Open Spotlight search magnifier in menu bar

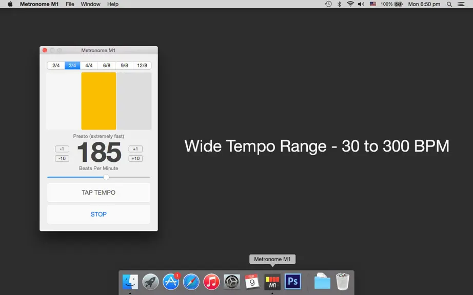point(449,4)
